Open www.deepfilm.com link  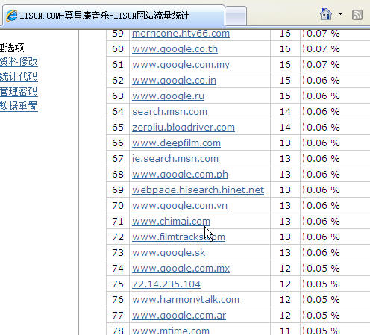pos(176,143)
